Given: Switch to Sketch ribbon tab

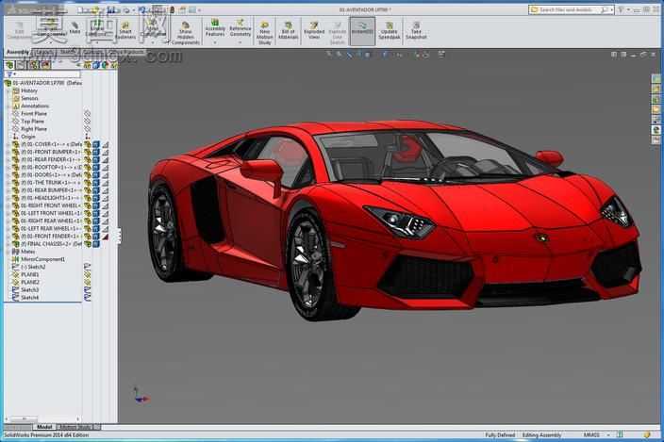Looking at the screenshot, I should (68, 52).
